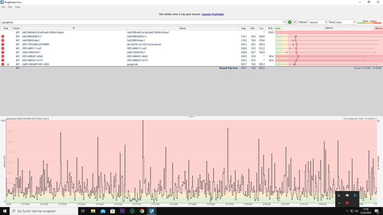Click the Round Trip (ms) summary label
This screenshot has width=383, height=215.
(x=228, y=68)
